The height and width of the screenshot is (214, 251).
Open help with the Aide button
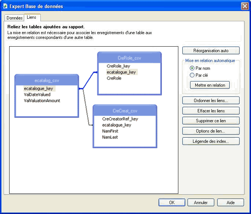[230, 202]
